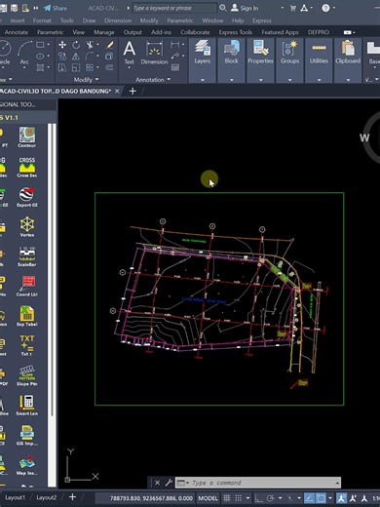380x507 pixels.
Task: Launch the Cross Sec tool
Action: coord(27,167)
